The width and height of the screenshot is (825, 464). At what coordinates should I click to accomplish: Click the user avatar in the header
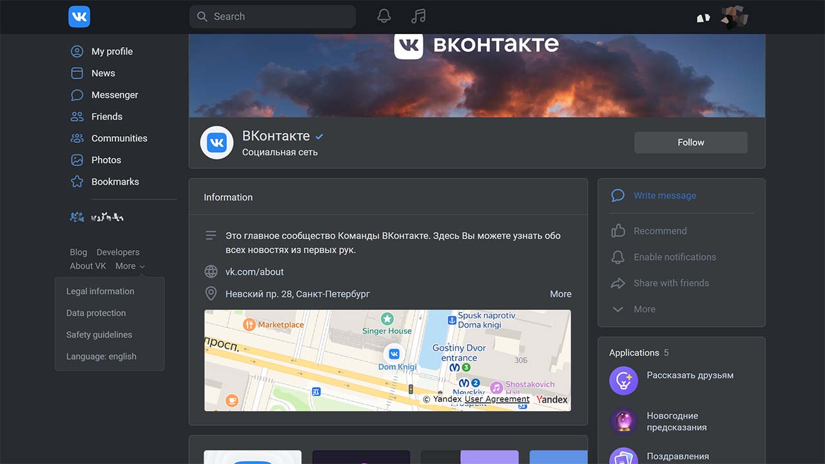[734, 17]
